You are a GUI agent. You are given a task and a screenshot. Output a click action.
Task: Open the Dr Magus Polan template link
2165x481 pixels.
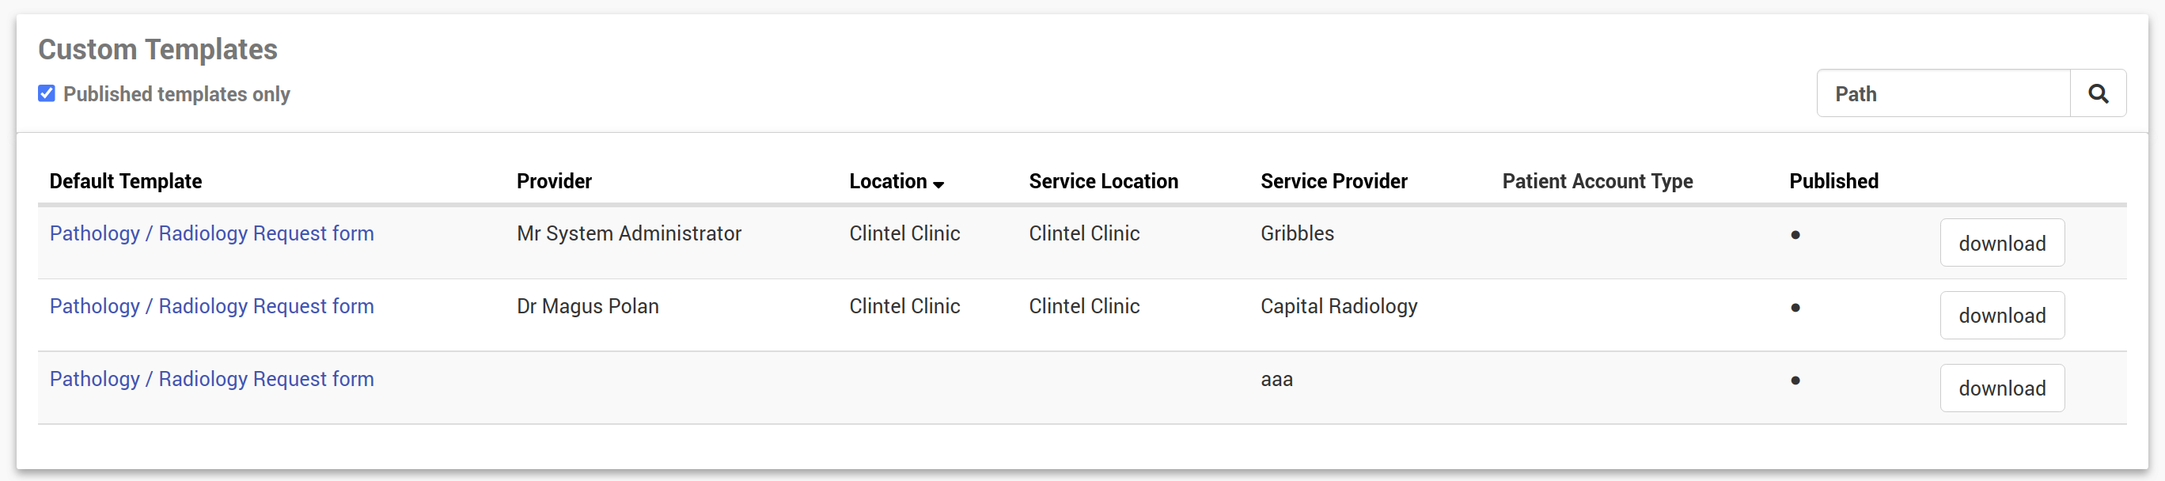coord(212,306)
